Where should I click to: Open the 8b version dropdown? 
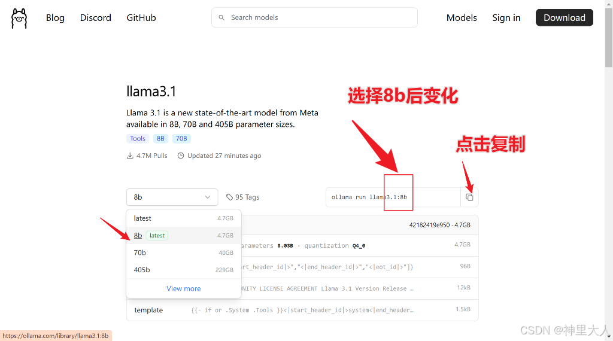pyautogui.click(x=172, y=197)
